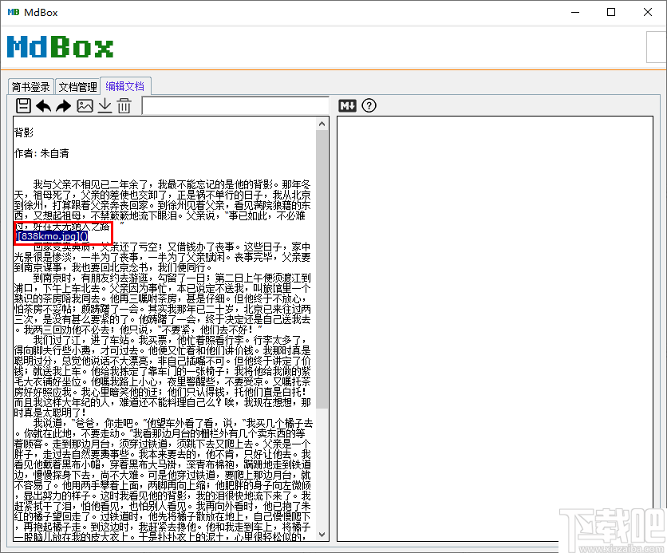
Task: Click the scrollbar down arrow in the editor
Action: (322, 533)
